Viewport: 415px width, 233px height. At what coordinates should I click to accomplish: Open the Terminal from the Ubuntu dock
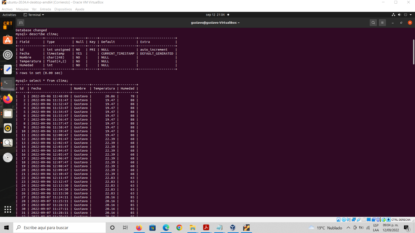tap(8, 83)
